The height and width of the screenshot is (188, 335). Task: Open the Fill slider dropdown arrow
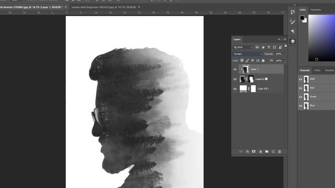point(285,61)
